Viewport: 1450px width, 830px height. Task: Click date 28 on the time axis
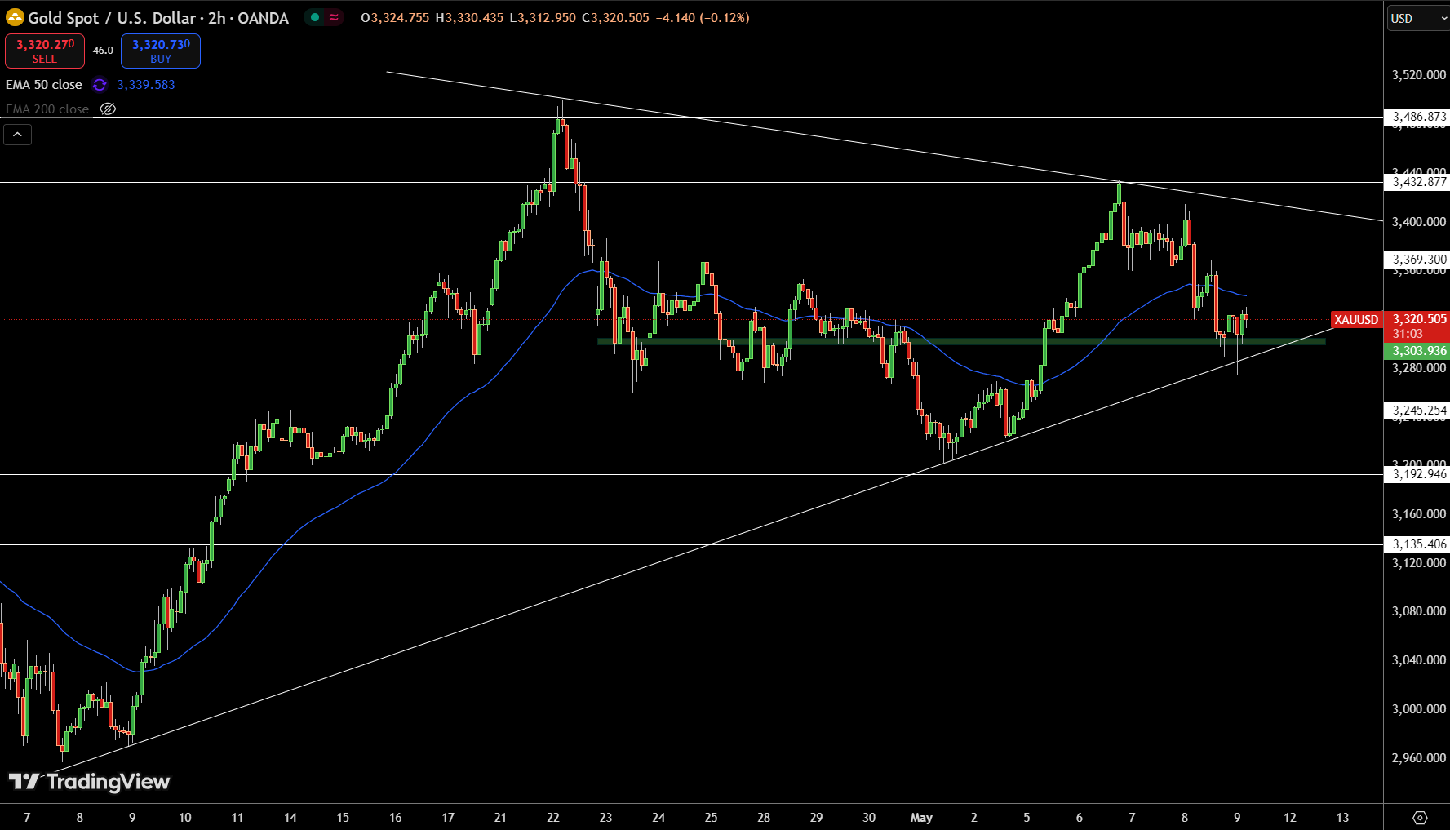pyautogui.click(x=764, y=818)
